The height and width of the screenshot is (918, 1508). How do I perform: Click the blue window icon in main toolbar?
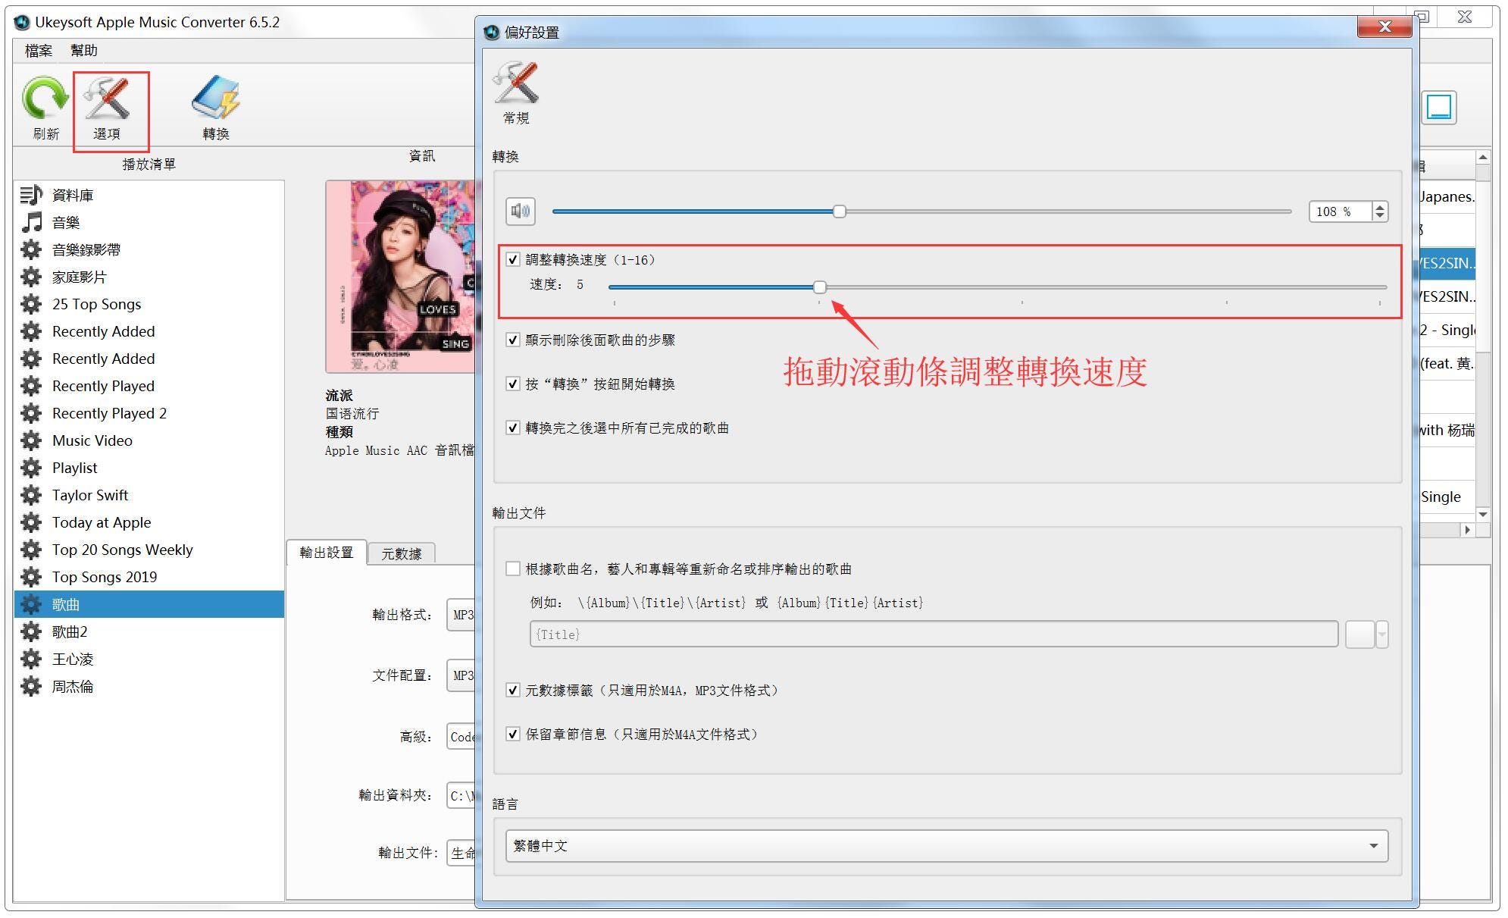[x=1439, y=108]
